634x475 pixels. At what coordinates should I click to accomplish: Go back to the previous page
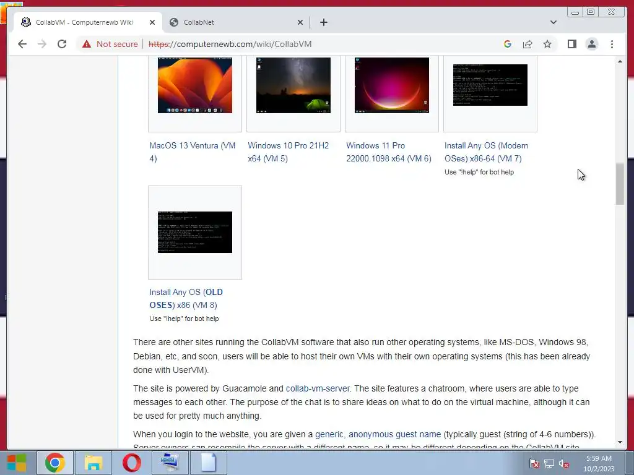coord(22,44)
